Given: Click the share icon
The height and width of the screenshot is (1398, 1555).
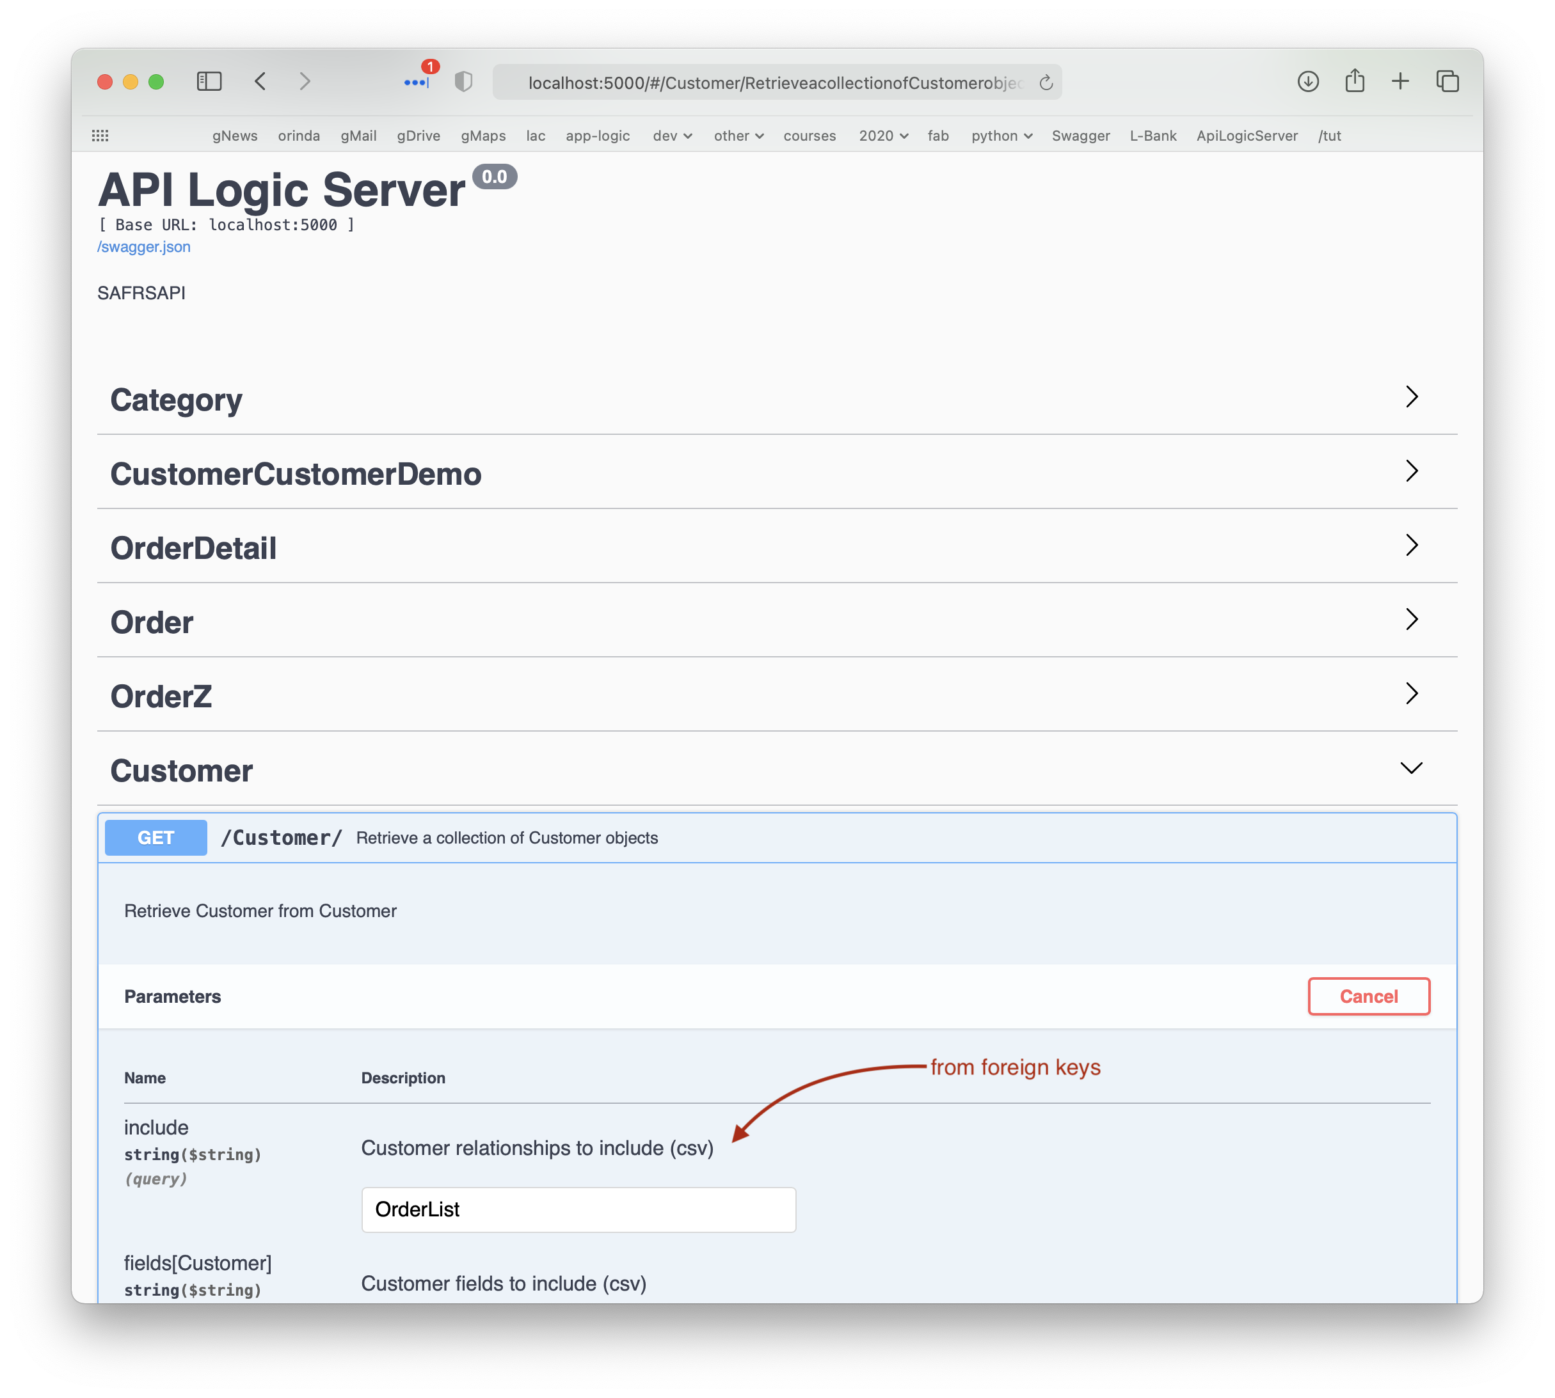Looking at the screenshot, I should click(x=1354, y=81).
